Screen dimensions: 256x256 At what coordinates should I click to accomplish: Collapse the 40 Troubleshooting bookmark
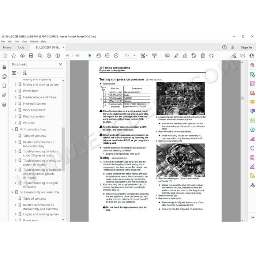(x=12, y=129)
